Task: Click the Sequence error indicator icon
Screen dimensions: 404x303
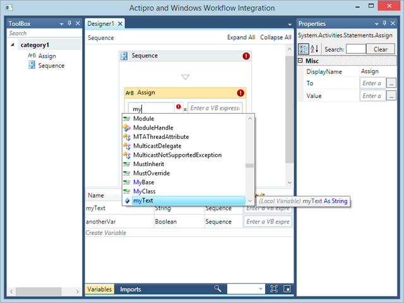Action: [246, 56]
